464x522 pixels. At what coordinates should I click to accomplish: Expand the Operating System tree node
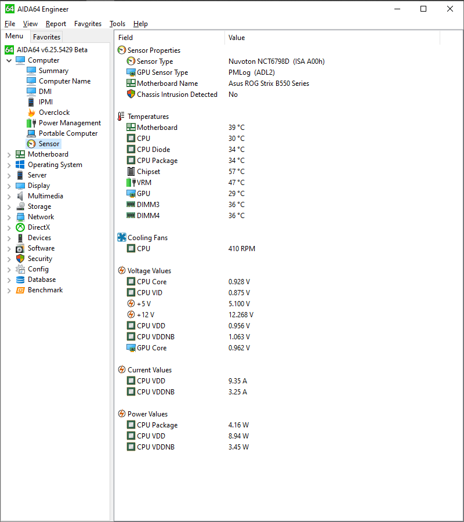(x=9, y=165)
